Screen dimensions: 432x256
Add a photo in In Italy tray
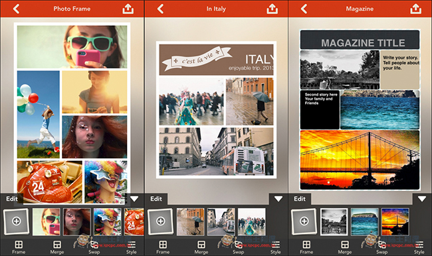[161, 221]
